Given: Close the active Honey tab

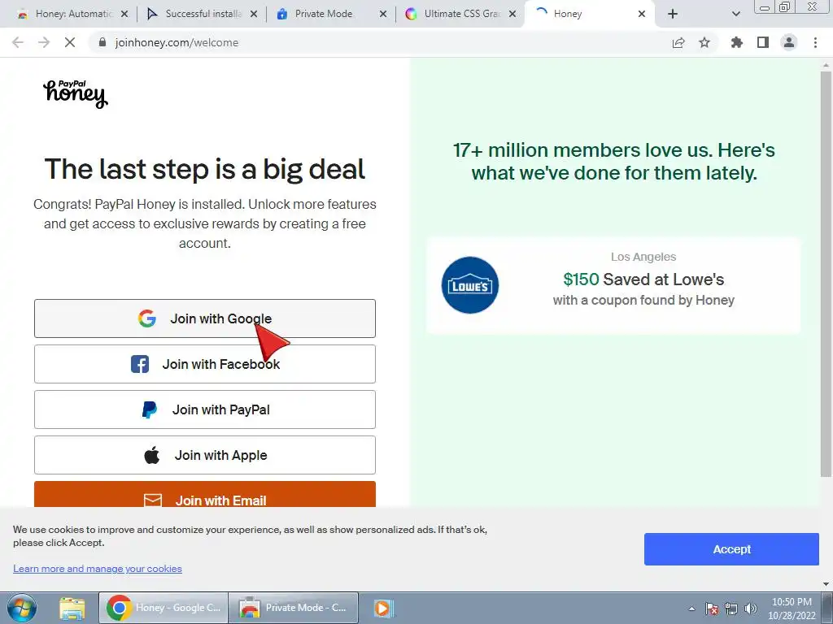Looking at the screenshot, I should pos(642,14).
